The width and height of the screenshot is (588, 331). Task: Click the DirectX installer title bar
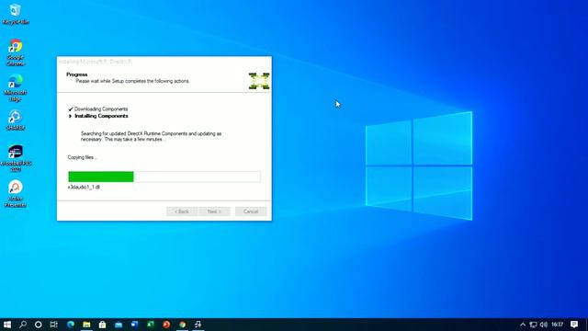164,62
